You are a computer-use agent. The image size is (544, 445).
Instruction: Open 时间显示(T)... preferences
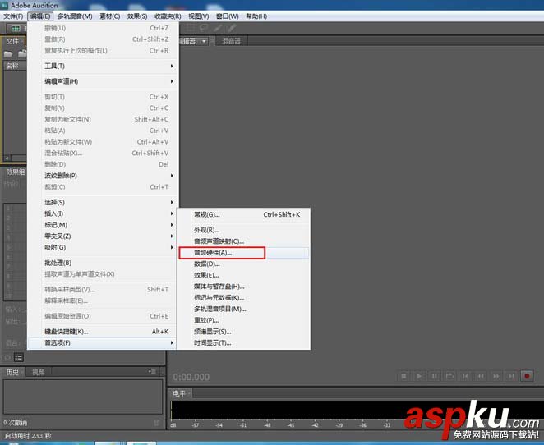(x=243, y=342)
